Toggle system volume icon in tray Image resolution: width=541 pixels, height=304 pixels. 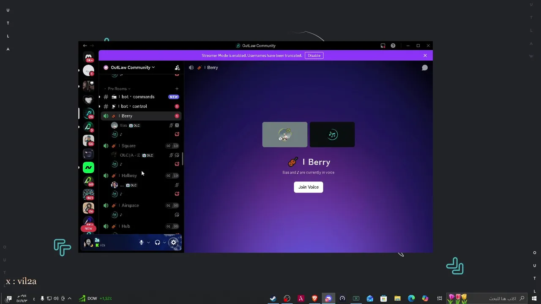click(56, 299)
